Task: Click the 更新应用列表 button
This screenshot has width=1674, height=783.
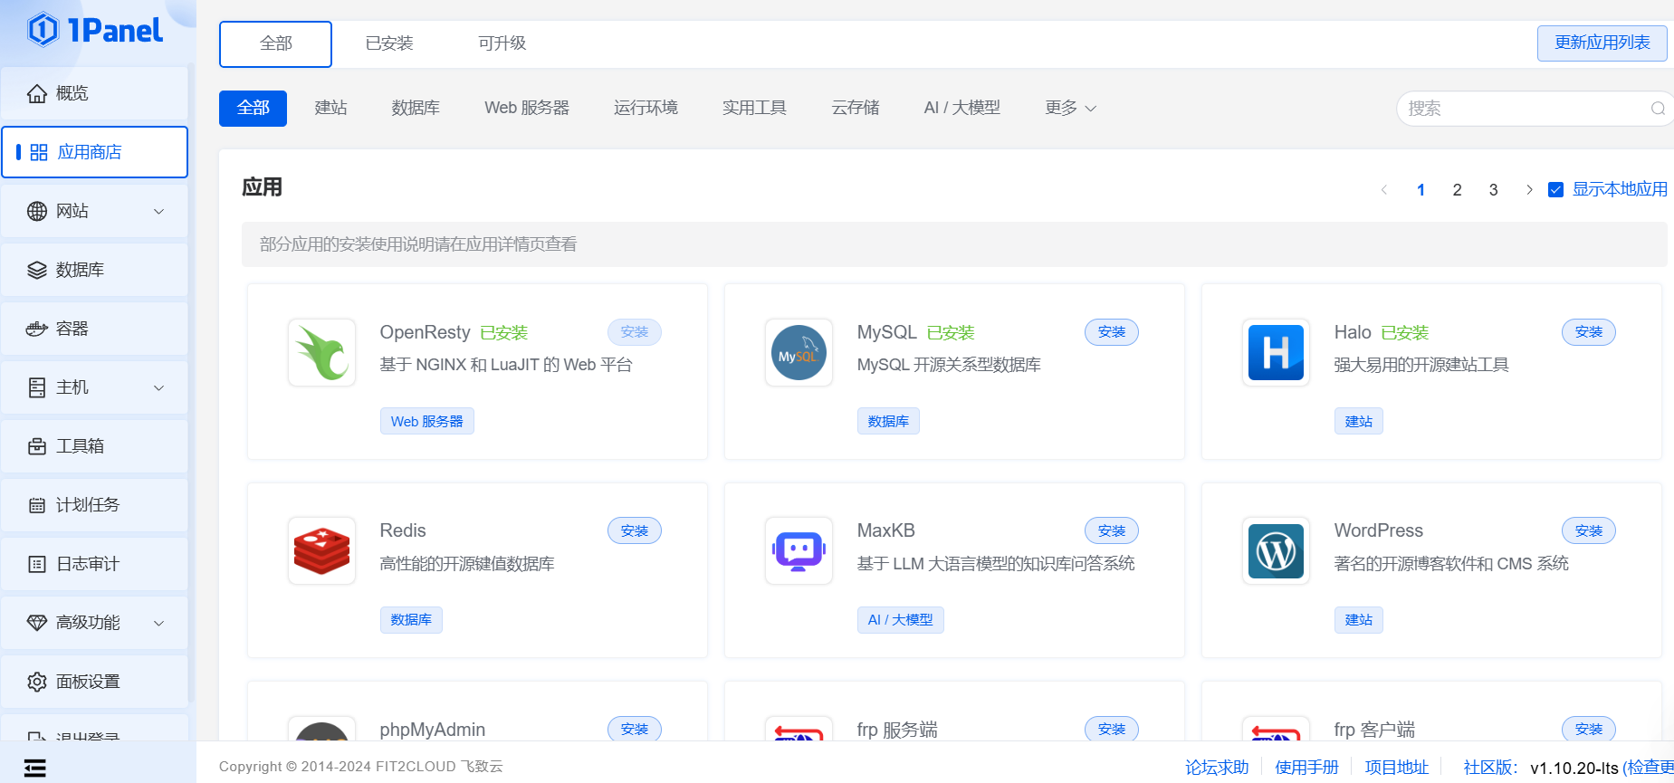Action: tap(1602, 43)
